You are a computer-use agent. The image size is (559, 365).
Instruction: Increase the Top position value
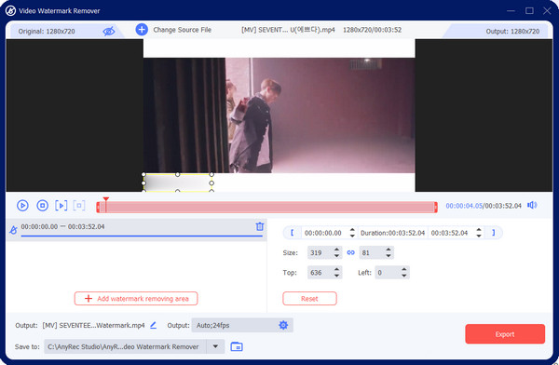[x=336, y=270]
